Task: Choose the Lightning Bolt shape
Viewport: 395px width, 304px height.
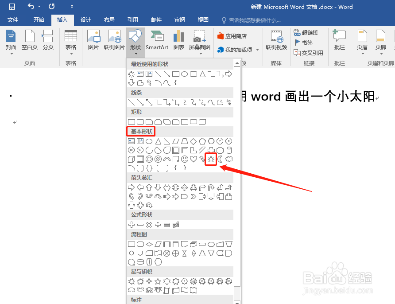Action: click(202, 159)
